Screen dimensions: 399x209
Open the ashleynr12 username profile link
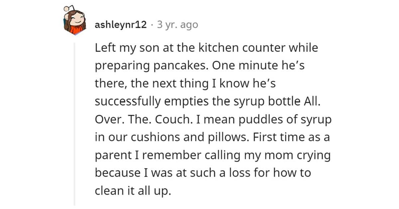coord(121,25)
